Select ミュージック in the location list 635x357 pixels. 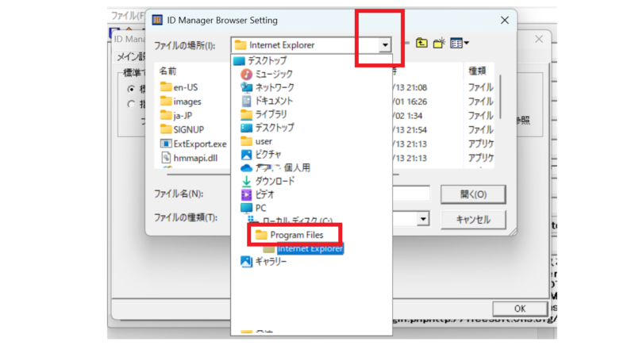click(267, 74)
